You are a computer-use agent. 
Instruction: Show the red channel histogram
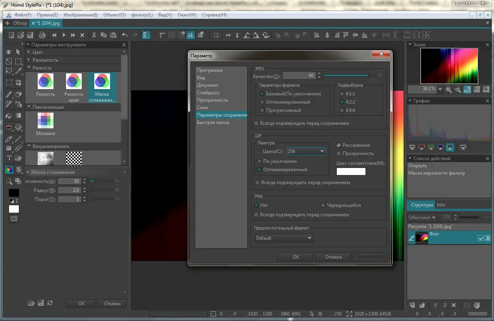pos(421,148)
